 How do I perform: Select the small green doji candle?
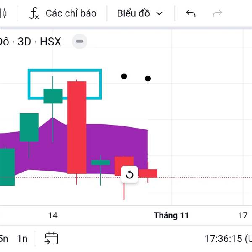(x=100, y=163)
